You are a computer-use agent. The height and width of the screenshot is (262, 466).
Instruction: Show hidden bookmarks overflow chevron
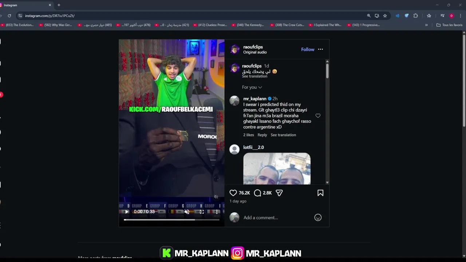pyautogui.click(x=426, y=25)
